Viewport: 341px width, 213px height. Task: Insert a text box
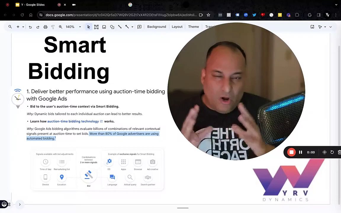pyautogui.click(x=96, y=27)
